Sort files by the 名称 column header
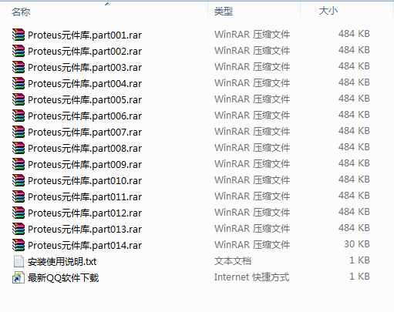Screen dimensions: 394x312 point(21,12)
